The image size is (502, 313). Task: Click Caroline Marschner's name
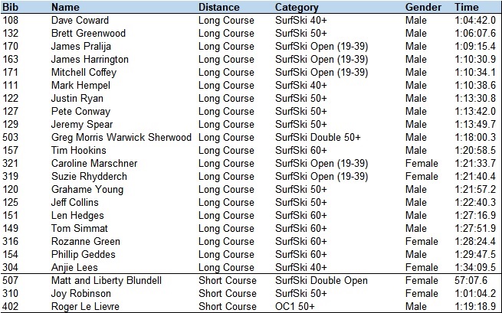(x=94, y=163)
